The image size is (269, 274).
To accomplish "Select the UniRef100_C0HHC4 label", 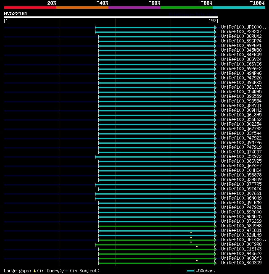I will pos(241,170).
